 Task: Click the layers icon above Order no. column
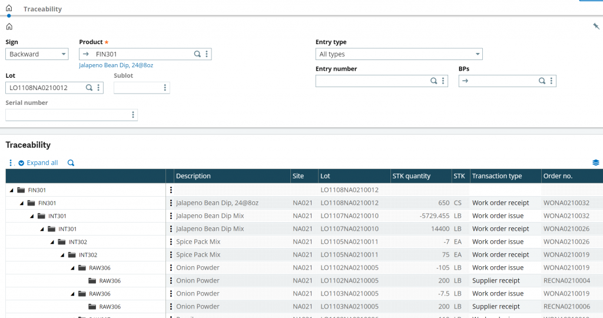[x=596, y=163]
